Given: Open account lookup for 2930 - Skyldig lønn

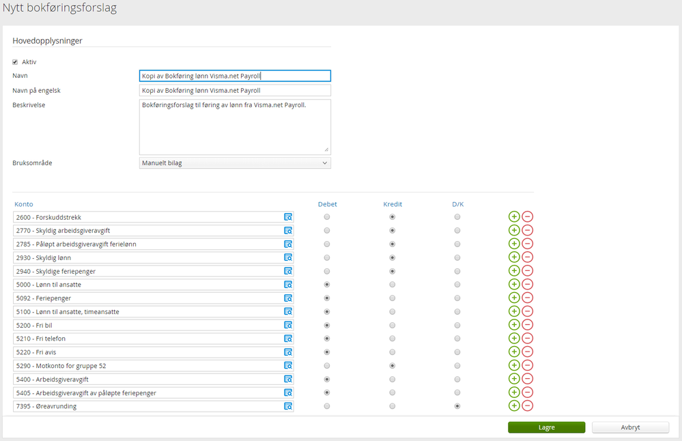Looking at the screenshot, I should coord(288,257).
